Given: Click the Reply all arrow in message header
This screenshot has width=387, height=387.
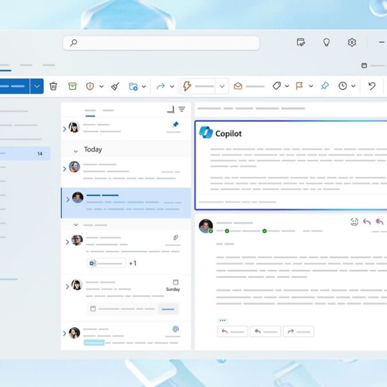Looking at the screenshot, I should (x=379, y=222).
